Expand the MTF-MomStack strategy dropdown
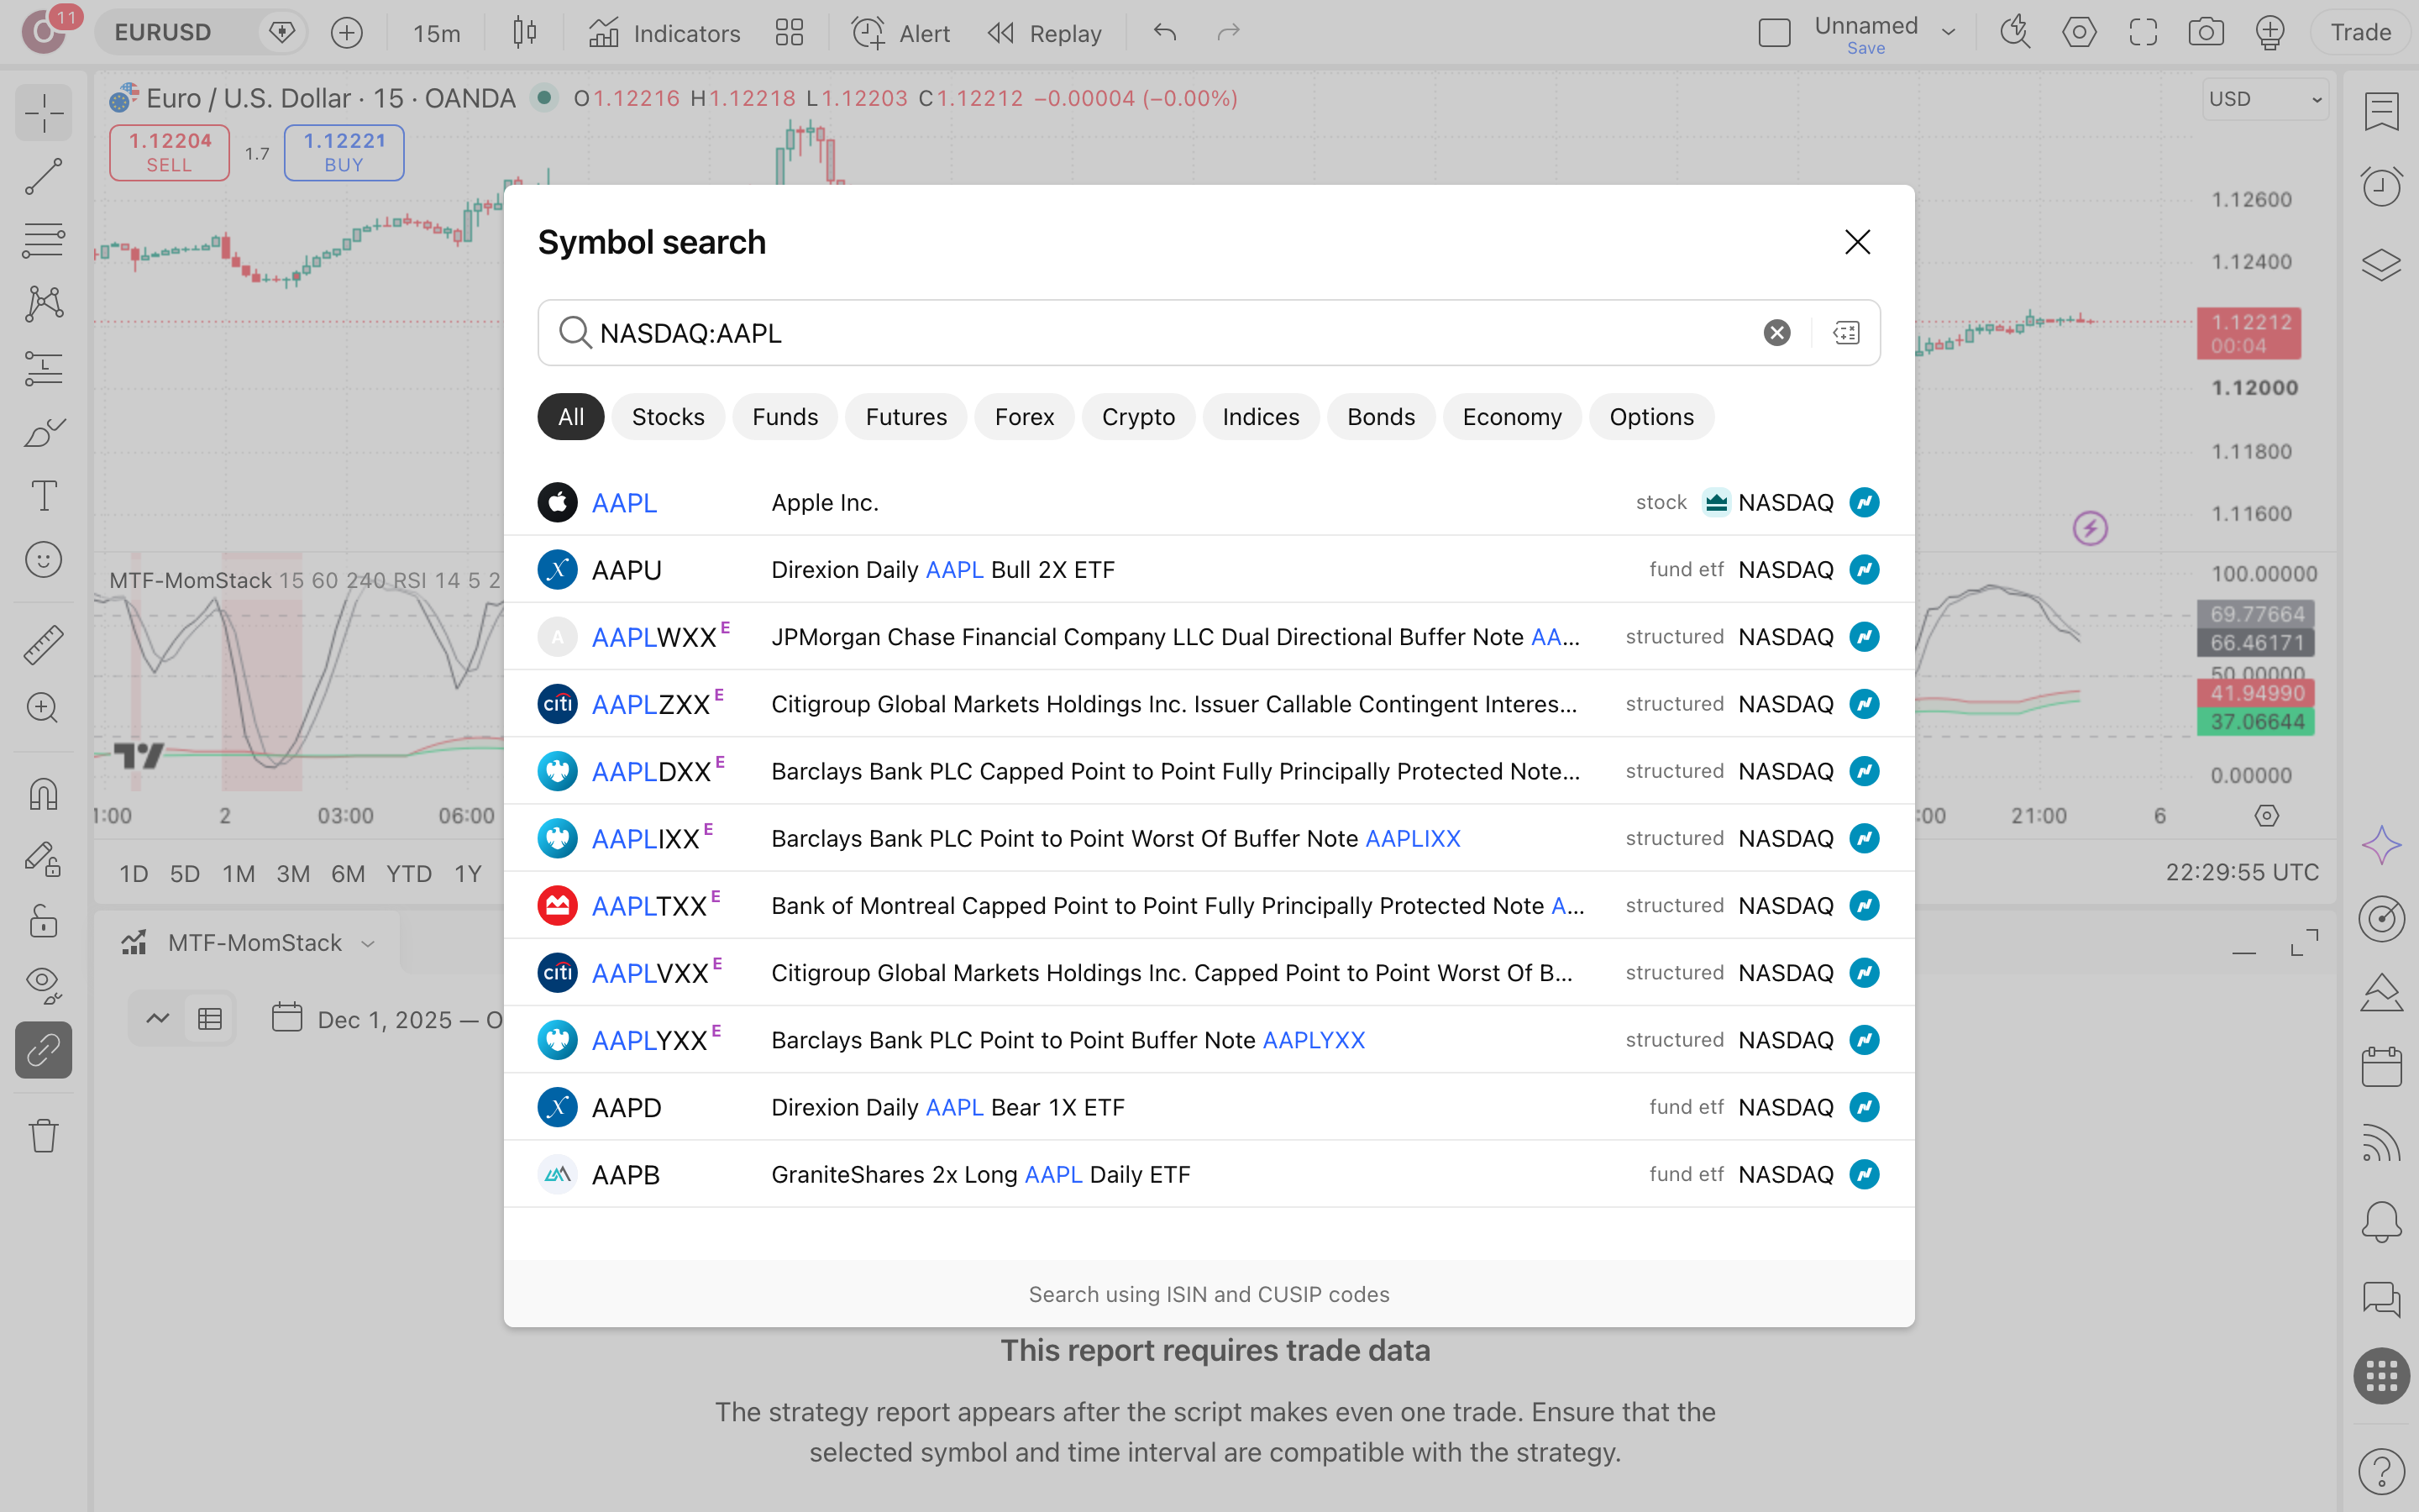Screen dimensions: 2419x1512 [368, 943]
